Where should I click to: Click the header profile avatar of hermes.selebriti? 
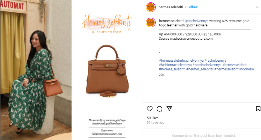pos(151,7)
